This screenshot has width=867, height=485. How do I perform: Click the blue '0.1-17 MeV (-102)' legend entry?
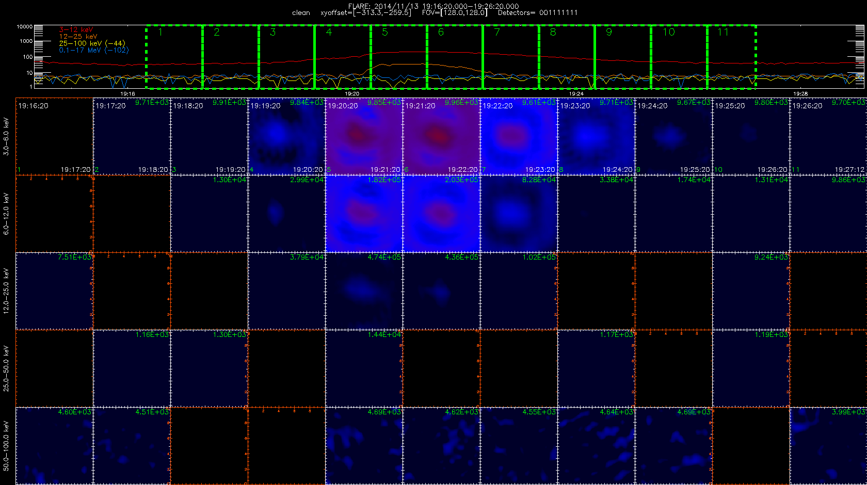tap(94, 50)
